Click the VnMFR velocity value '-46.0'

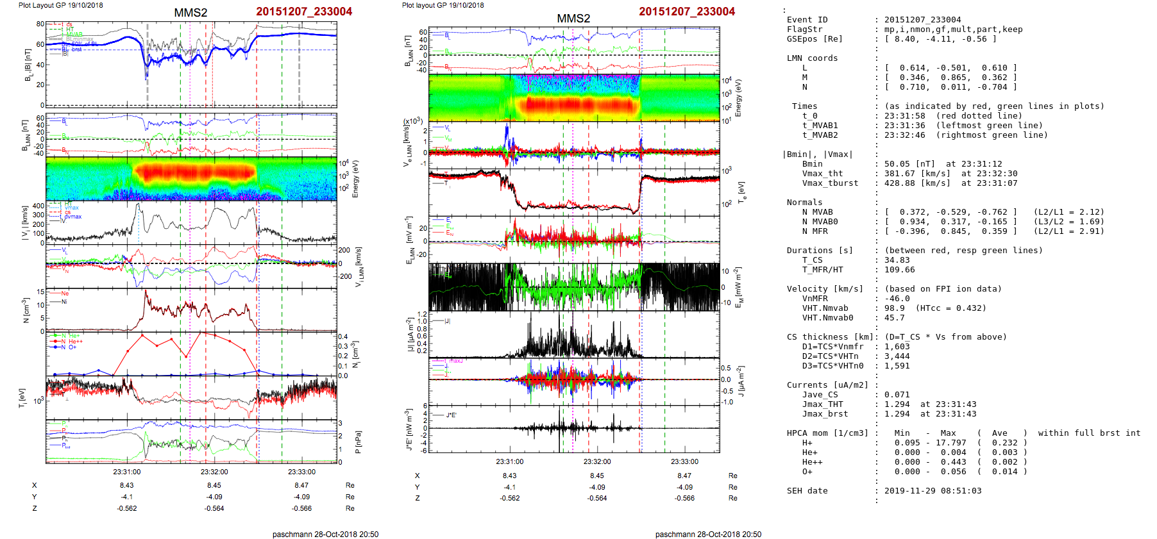897,299
